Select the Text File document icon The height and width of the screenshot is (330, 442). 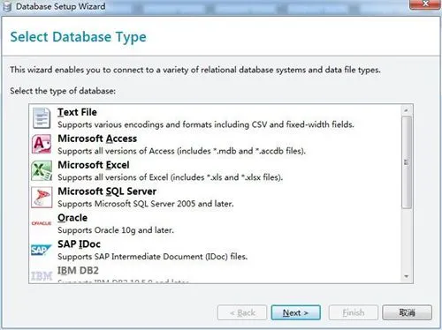(42, 118)
